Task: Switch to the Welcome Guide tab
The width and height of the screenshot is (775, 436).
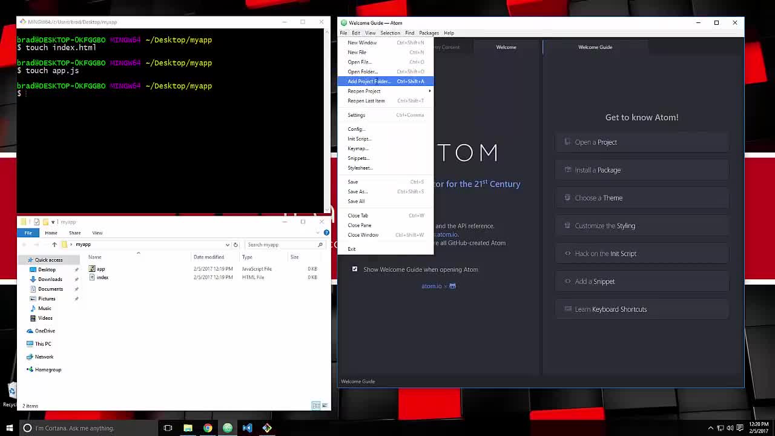Action: (595, 47)
